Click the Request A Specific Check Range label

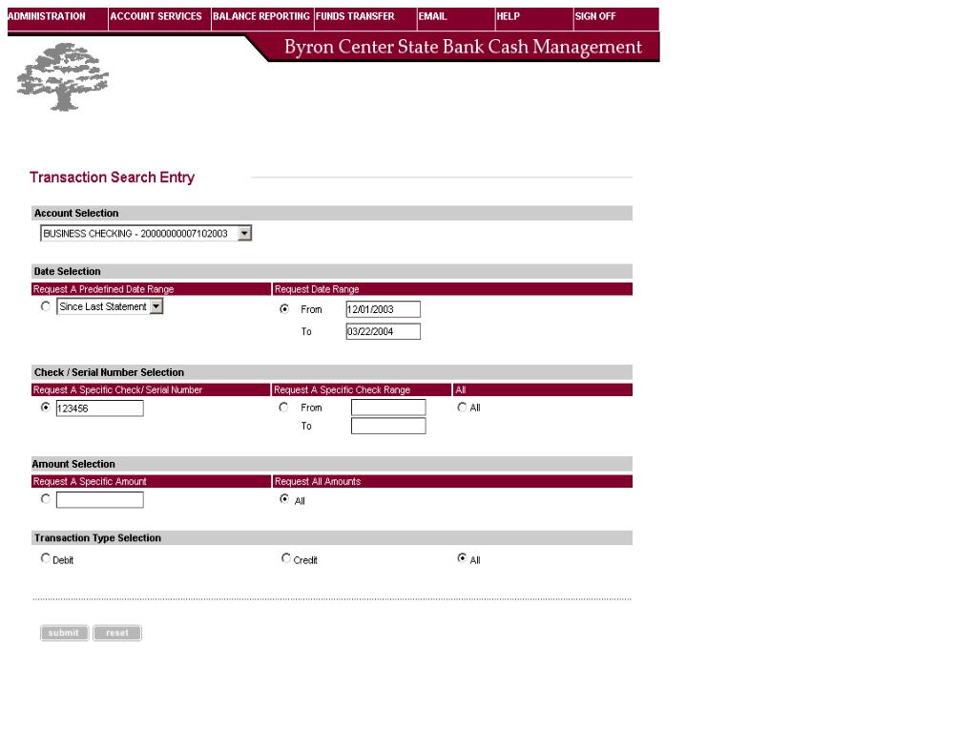(x=343, y=390)
